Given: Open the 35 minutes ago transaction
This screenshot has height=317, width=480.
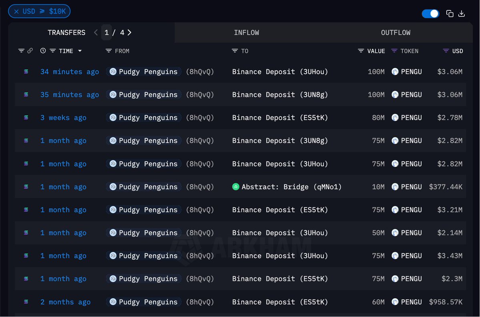Looking at the screenshot, I should coord(70,94).
